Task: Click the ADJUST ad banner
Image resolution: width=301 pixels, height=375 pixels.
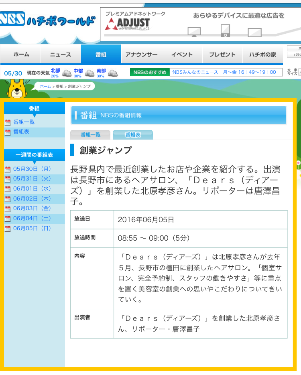Action: [x=201, y=24]
